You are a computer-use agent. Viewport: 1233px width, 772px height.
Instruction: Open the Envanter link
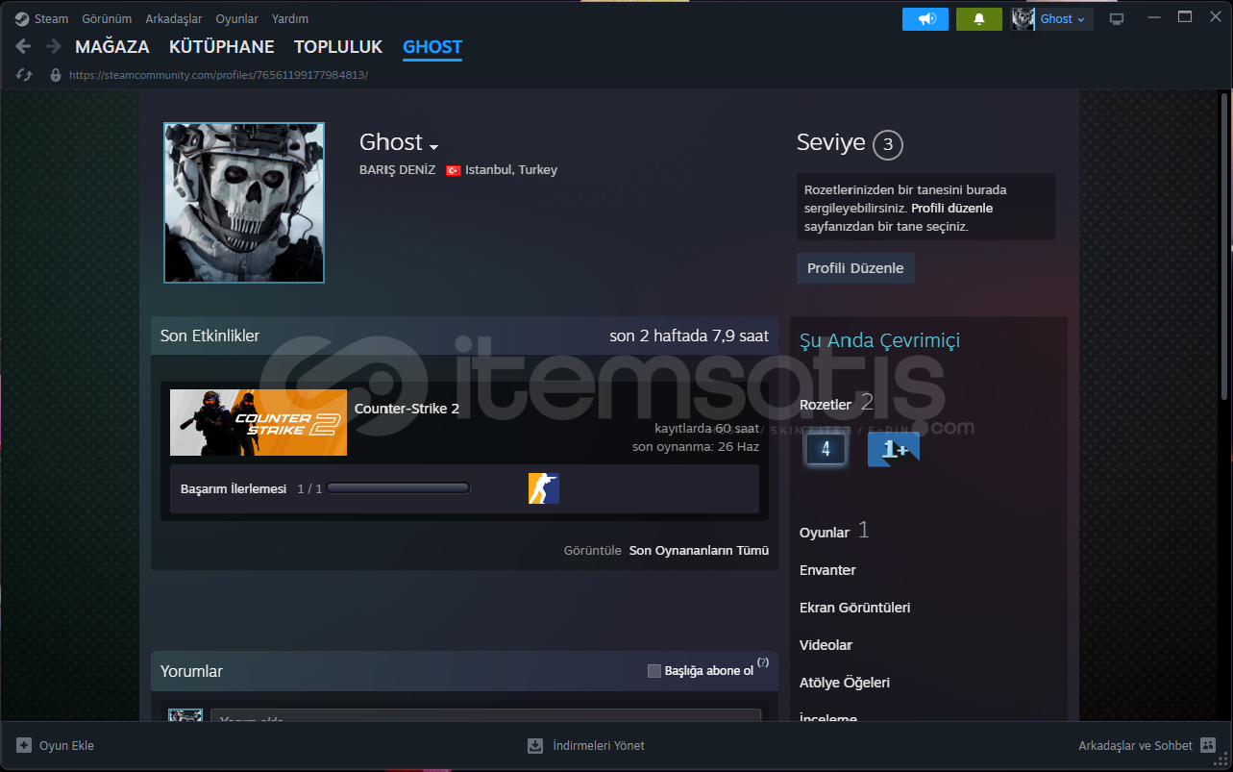tap(827, 570)
